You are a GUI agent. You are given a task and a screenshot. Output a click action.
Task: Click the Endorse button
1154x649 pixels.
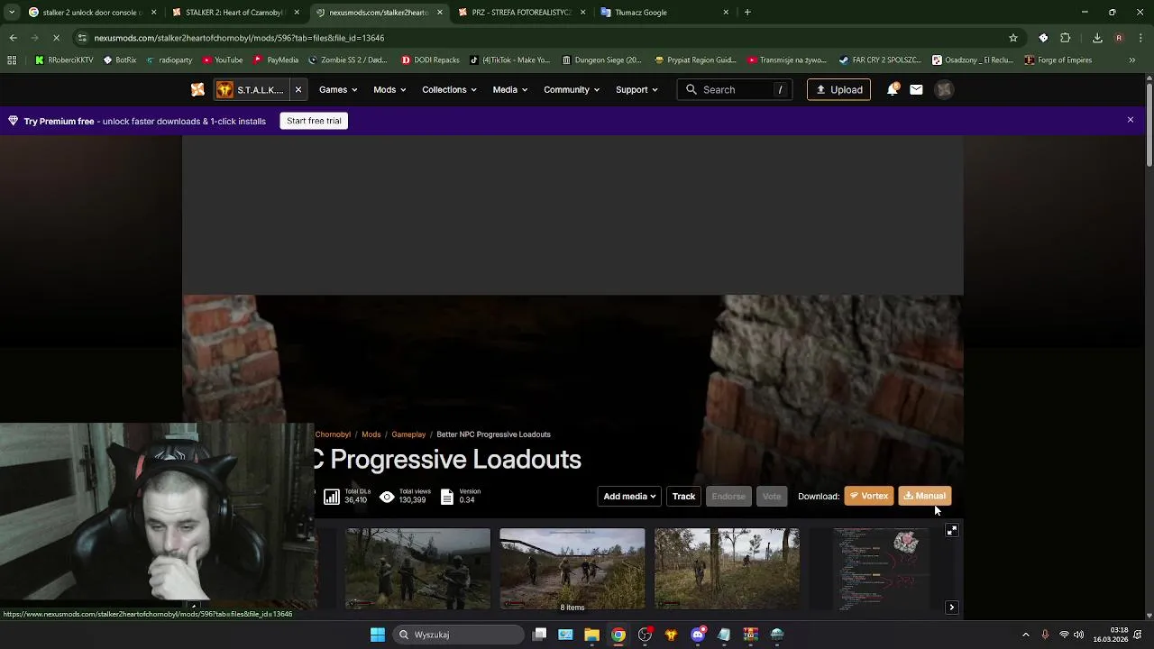click(728, 496)
